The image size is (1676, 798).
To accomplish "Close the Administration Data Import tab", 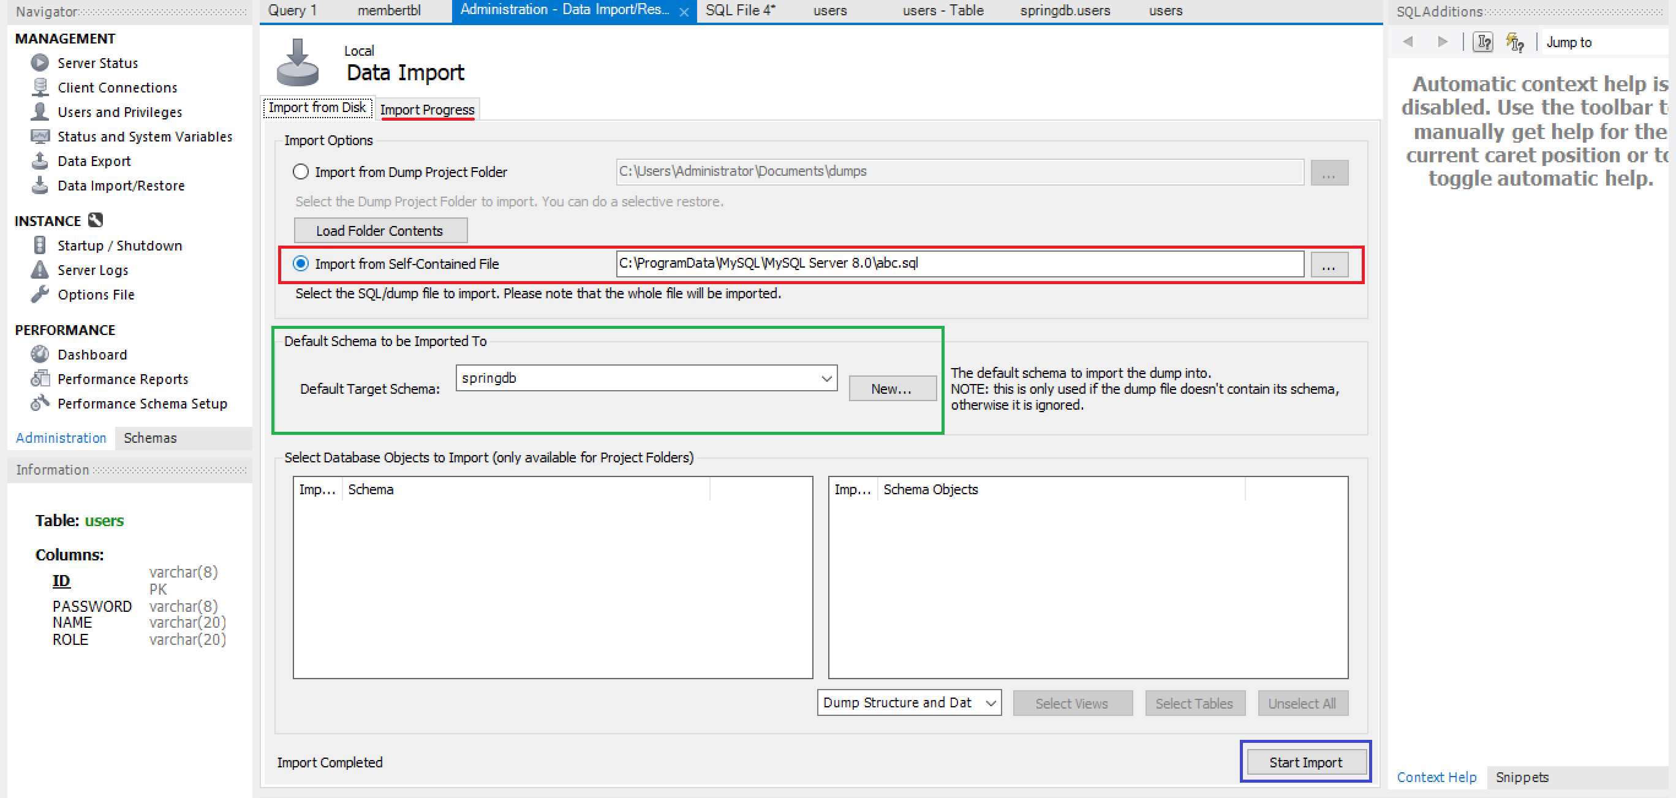I will click(x=684, y=12).
